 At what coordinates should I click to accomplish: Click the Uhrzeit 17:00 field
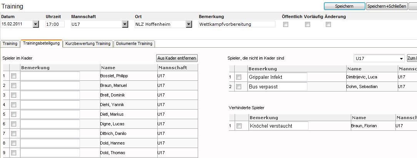point(55,25)
